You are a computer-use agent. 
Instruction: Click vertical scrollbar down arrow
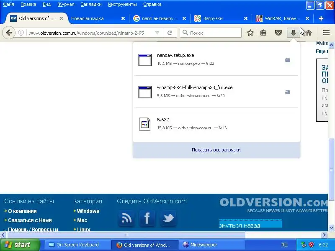click(331, 228)
